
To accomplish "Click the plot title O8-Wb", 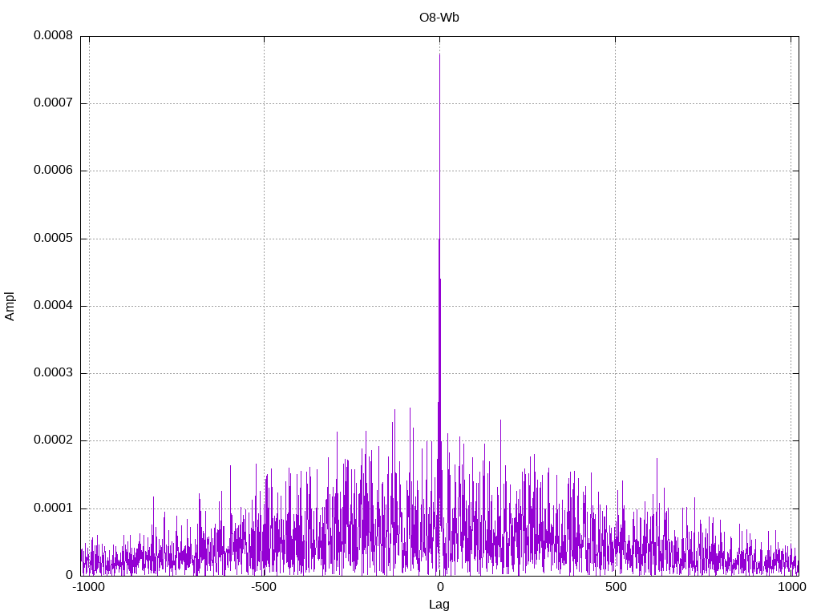I will point(439,17).
